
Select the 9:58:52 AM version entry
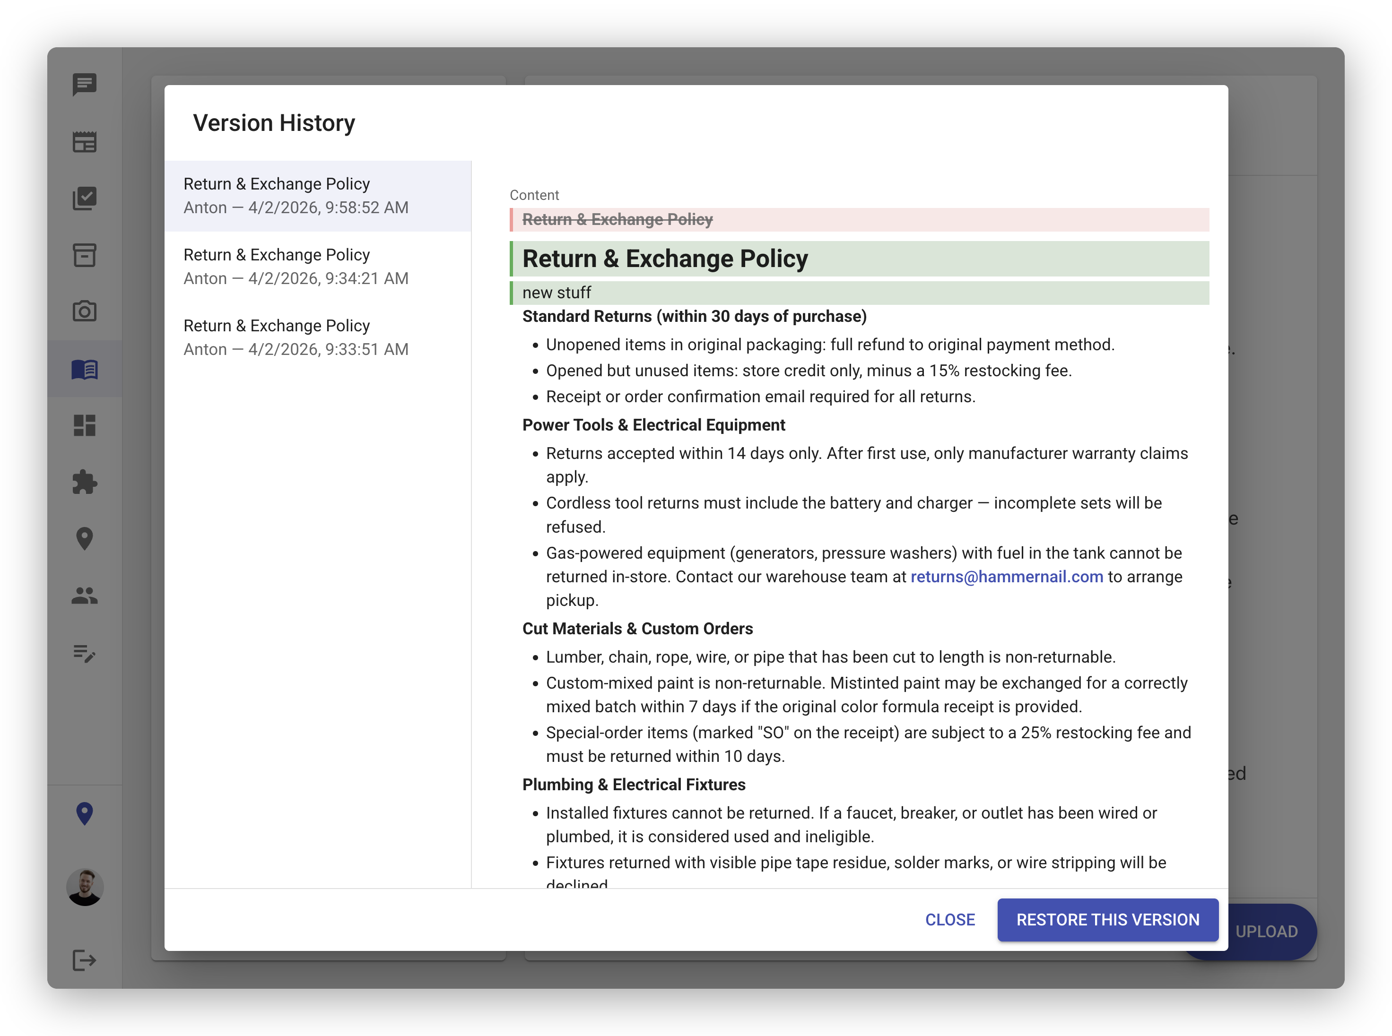tap(318, 195)
